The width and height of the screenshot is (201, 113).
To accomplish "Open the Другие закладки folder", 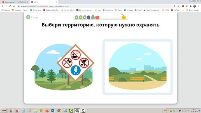I will pos(193,10).
